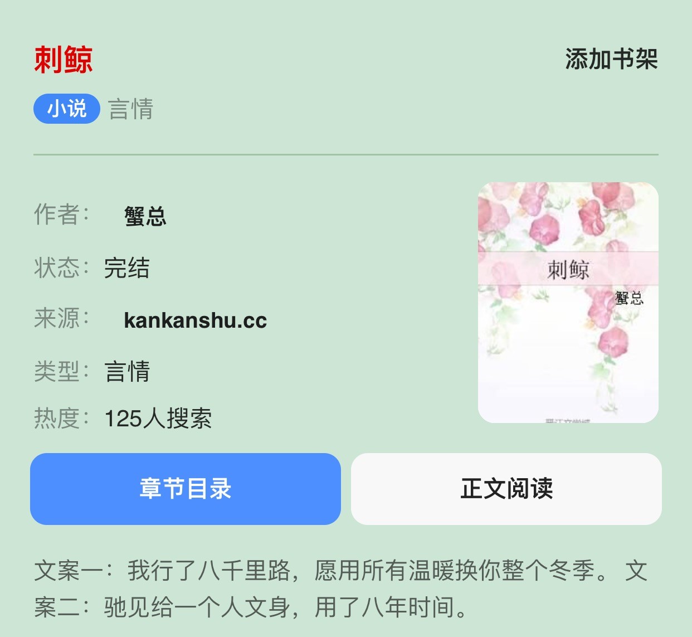
Task: Open the 刺鲸 book title link
Action: click(64, 60)
